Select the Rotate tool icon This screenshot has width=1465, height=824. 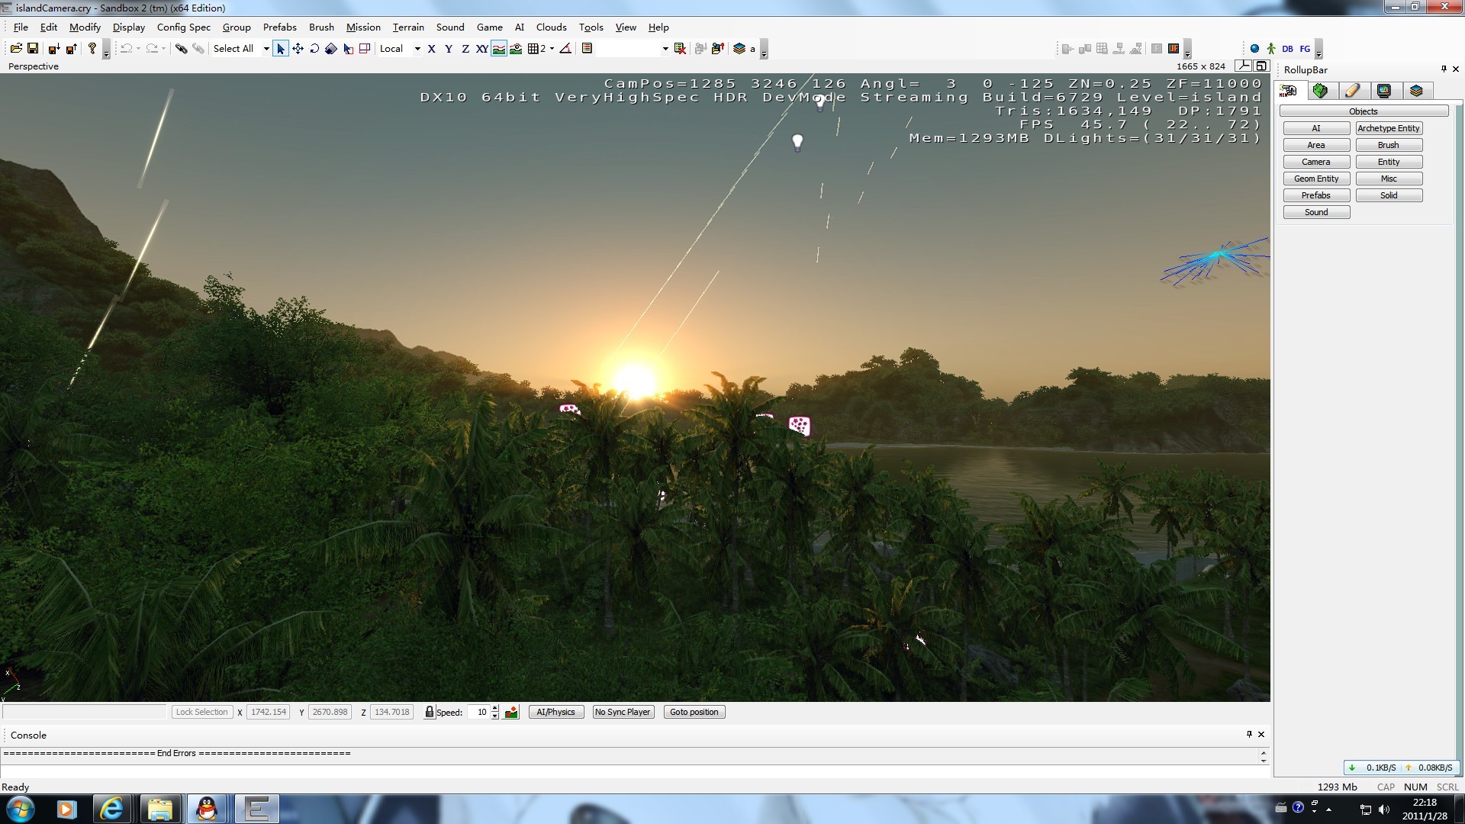314,49
